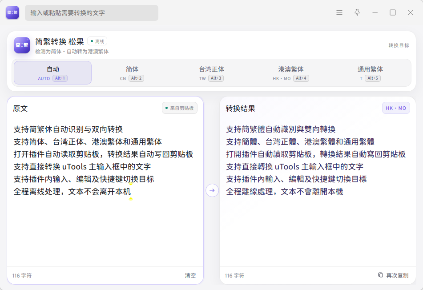Click source line 支持直接转换 uTools 主输入框中的文字
Viewport: 423px width, 290px height.
tap(82, 166)
